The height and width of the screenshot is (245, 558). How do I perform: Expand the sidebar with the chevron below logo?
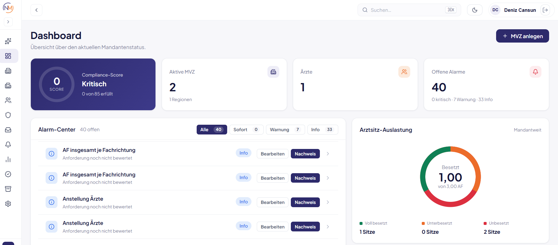click(8, 22)
